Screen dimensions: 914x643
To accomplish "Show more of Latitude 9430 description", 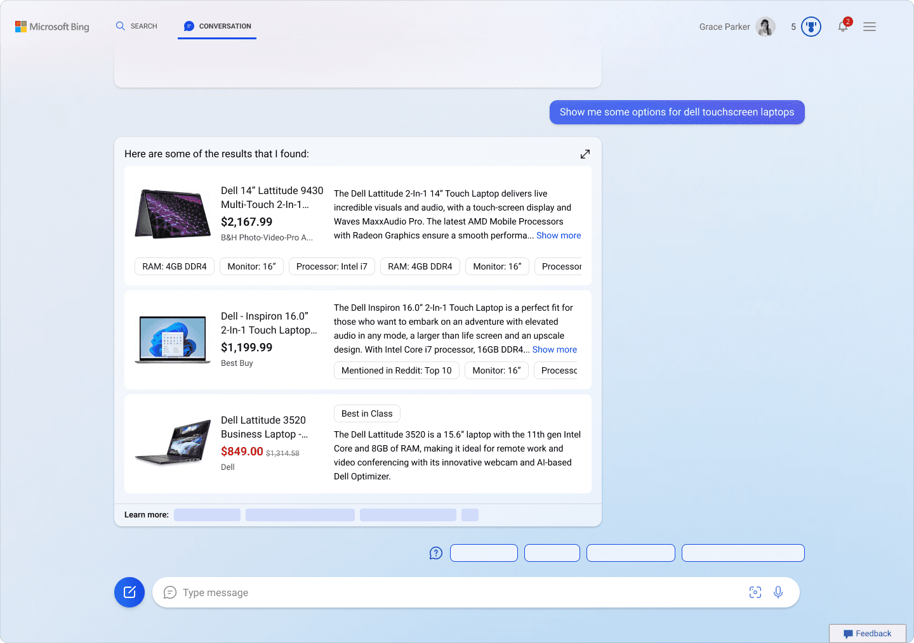I will pyautogui.click(x=559, y=235).
